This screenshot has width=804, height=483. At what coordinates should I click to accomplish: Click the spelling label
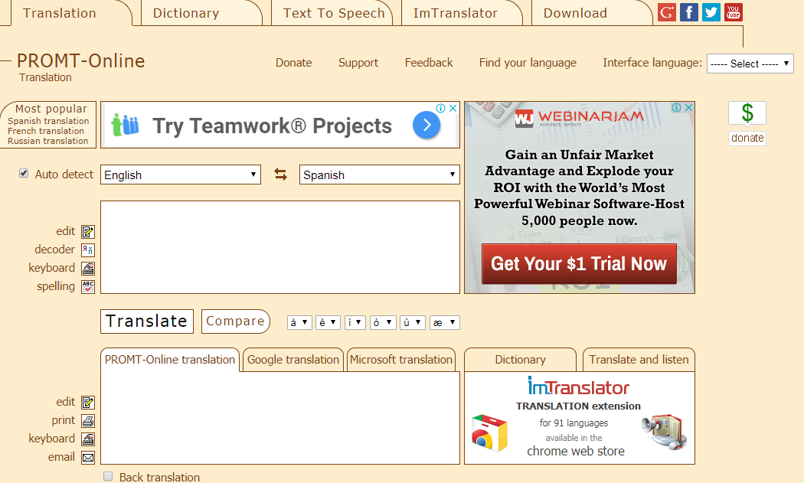click(56, 286)
